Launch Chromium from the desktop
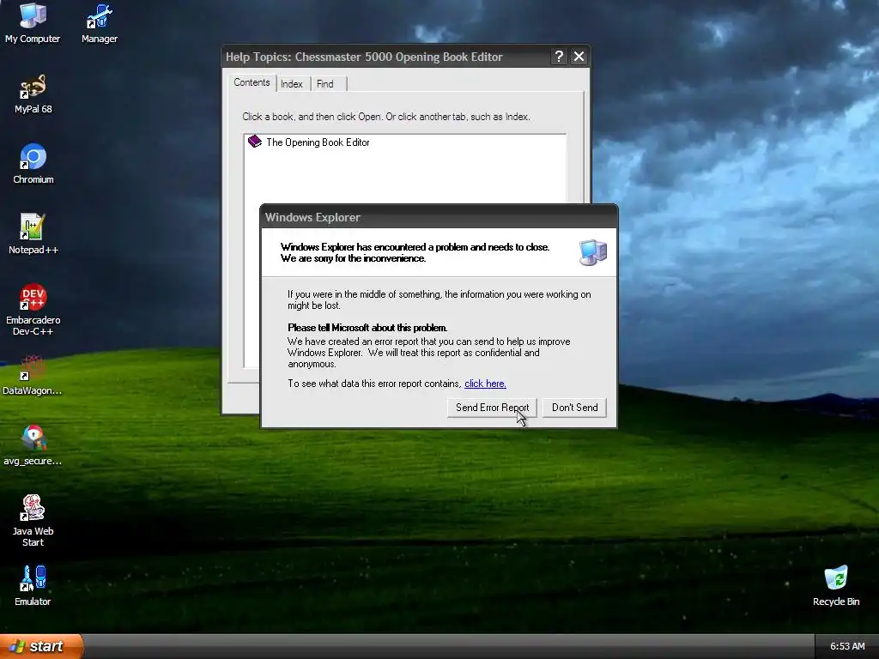This screenshot has height=659, width=879. click(33, 164)
